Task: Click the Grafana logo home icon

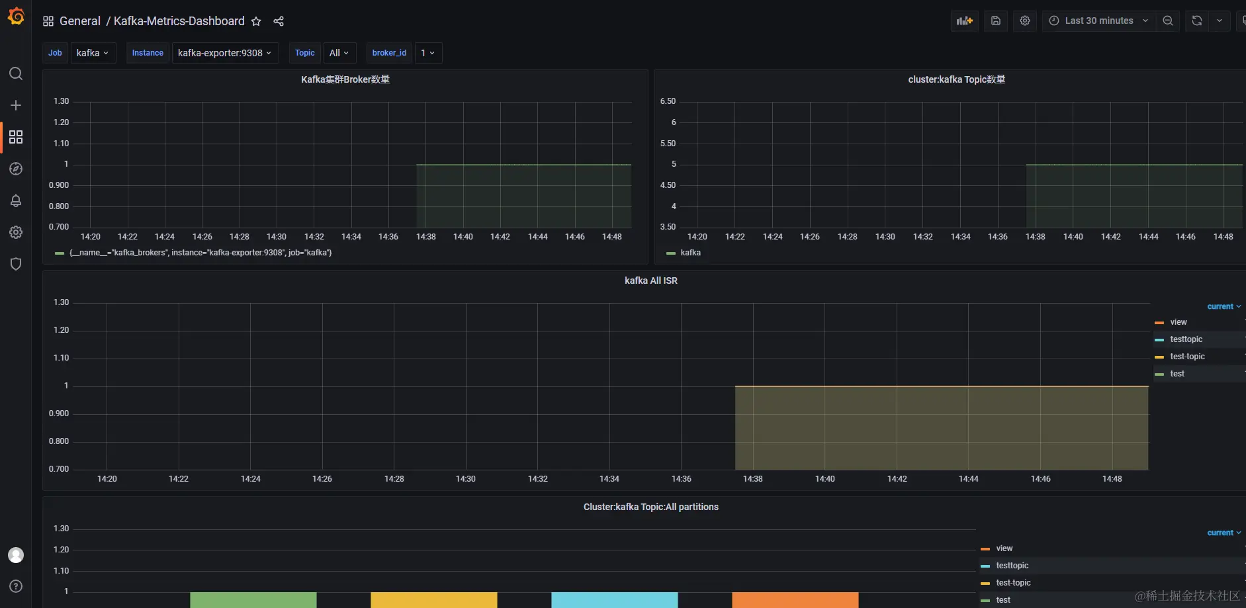Action: point(16,16)
